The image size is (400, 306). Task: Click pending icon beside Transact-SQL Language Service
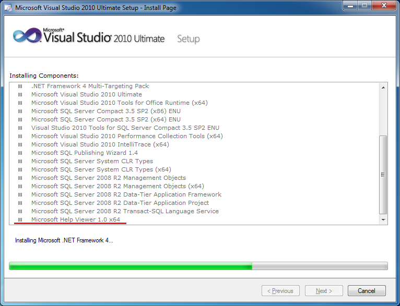coord(20,211)
